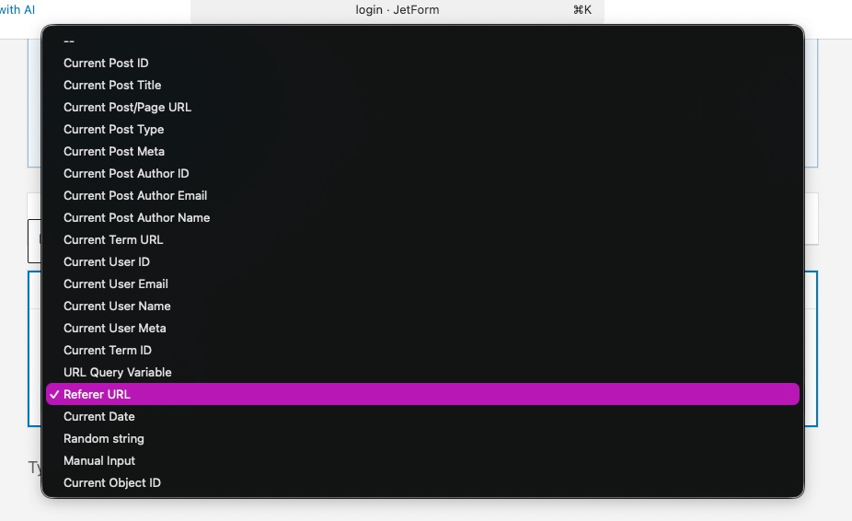Choose Current User ID entry
Image resolution: width=852 pixels, height=521 pixels.
pos(107,261)
